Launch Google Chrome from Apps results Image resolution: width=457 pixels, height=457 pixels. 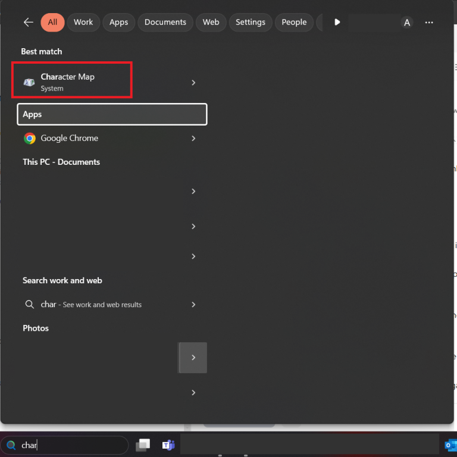[69, 138]
